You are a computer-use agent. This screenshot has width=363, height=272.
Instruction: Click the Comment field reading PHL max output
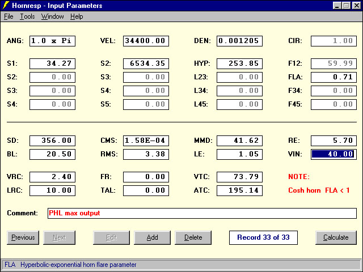click(202, 213)
